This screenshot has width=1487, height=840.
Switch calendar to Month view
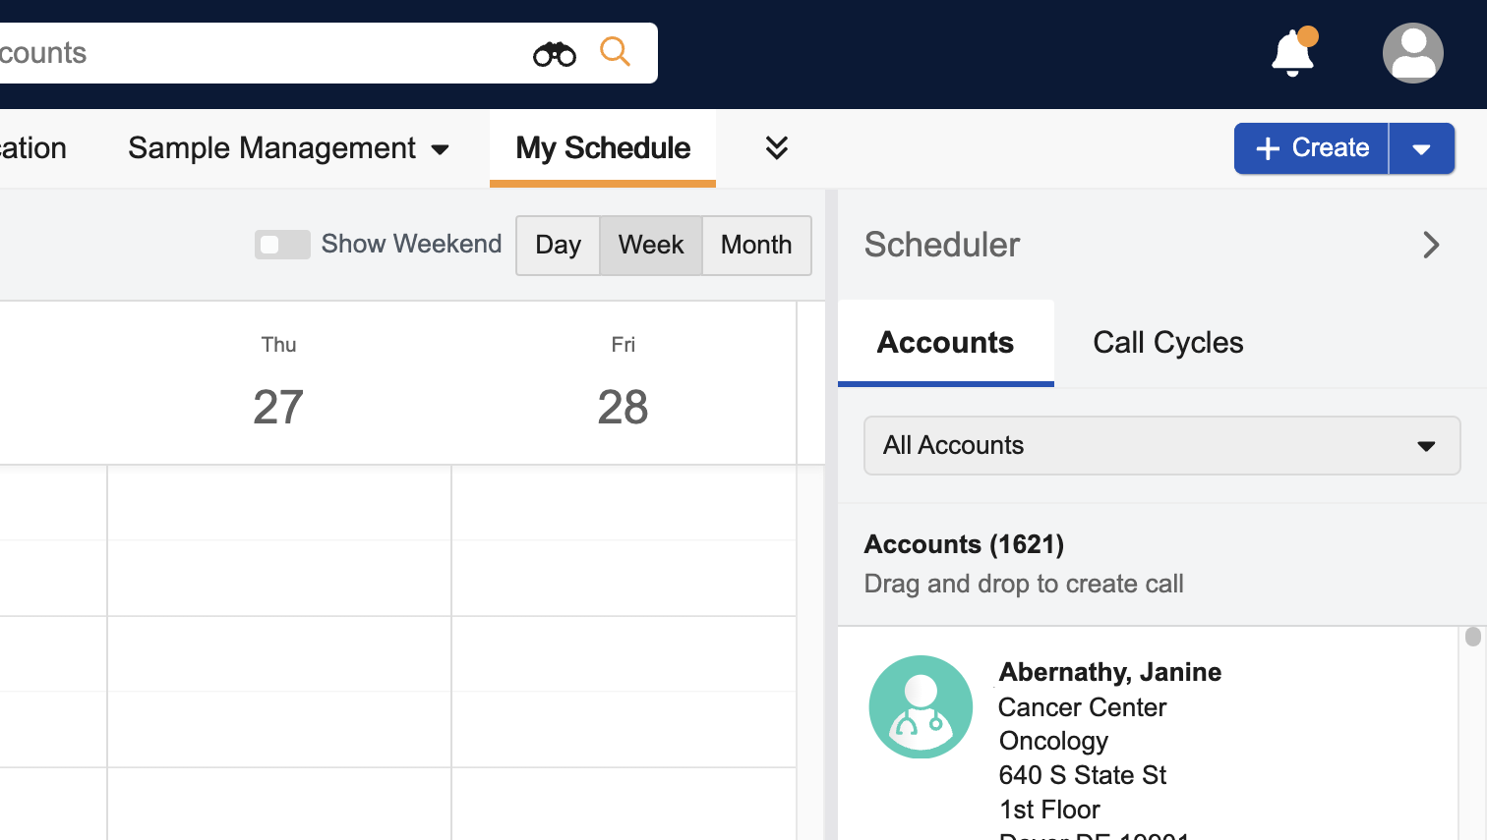coord(755,246)
